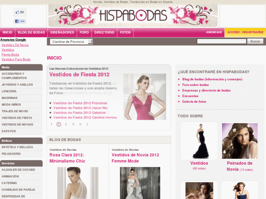Click the Anuncios Google label
Viewport: 266px width, 199px height.
tap(13, 40)
